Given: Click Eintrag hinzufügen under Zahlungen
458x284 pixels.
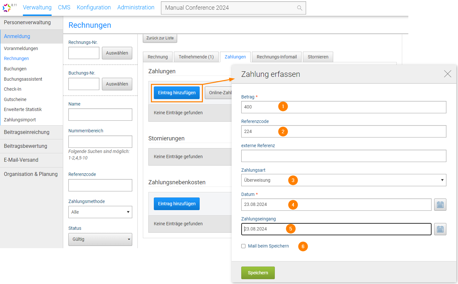Looking at the screenshot, I should (177, 93).
